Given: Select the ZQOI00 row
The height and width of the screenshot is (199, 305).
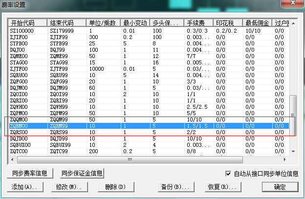Looking at the screenshot, I should click(x=149, y=94).
